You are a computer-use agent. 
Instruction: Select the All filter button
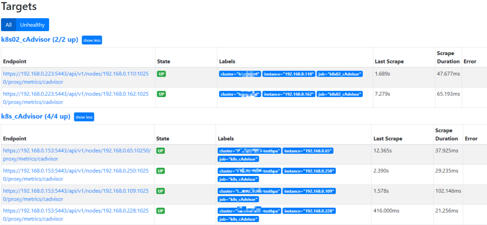point(8,25)
